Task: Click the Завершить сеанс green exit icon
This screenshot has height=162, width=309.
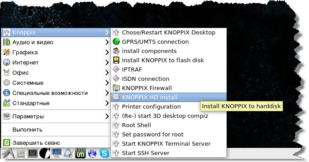Action: (7, 143)
